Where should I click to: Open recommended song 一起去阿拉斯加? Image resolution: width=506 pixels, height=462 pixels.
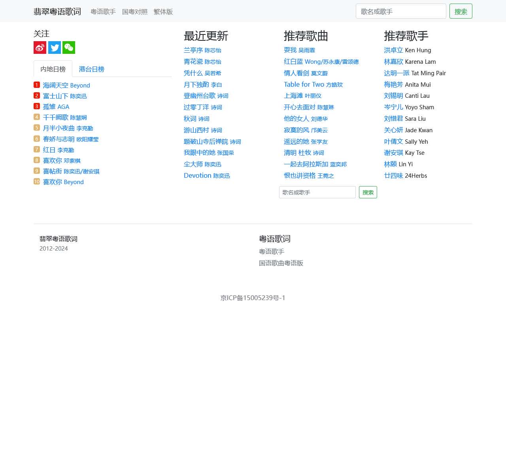[315, 164]
